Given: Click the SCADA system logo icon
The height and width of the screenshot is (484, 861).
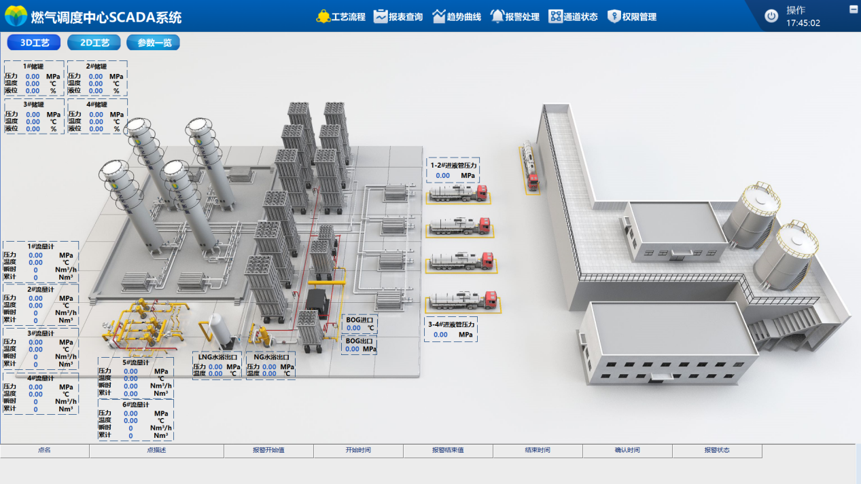Looking at the screenshot, I should click(x=16, y=16).
